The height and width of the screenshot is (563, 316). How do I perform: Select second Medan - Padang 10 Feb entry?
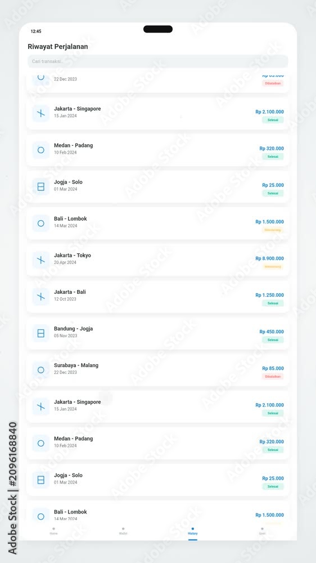coord(158,443)
